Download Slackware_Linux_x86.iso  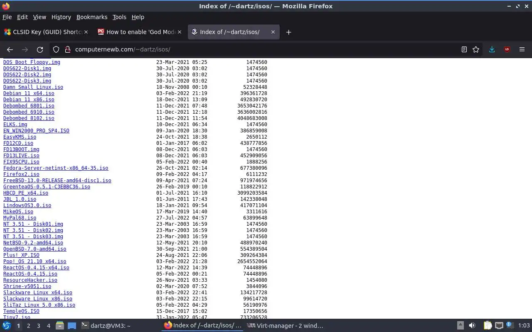click(38, 299)
